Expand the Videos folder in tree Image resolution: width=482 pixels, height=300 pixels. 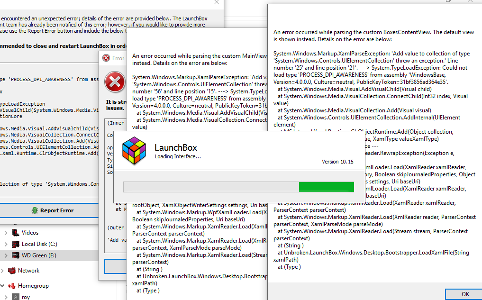(6, 233)
